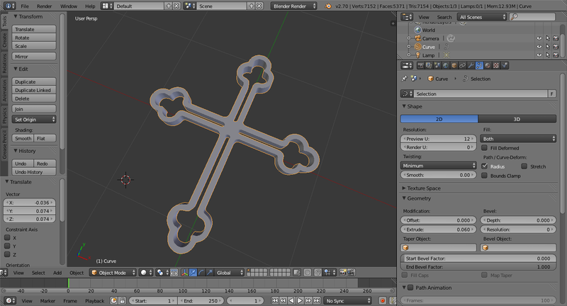This screenshot has width=567, height=306.
Task: Open the Global orientation dropdown
Action: 230,273
